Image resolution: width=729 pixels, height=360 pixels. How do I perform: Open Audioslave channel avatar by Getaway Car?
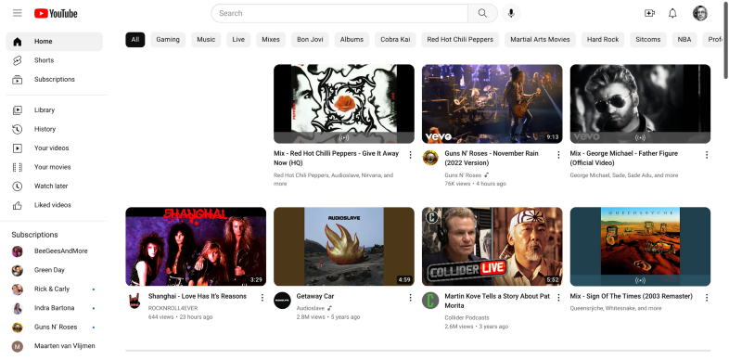tap(282, 301)
